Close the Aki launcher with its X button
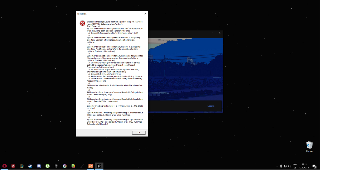 tap(220, 33)
